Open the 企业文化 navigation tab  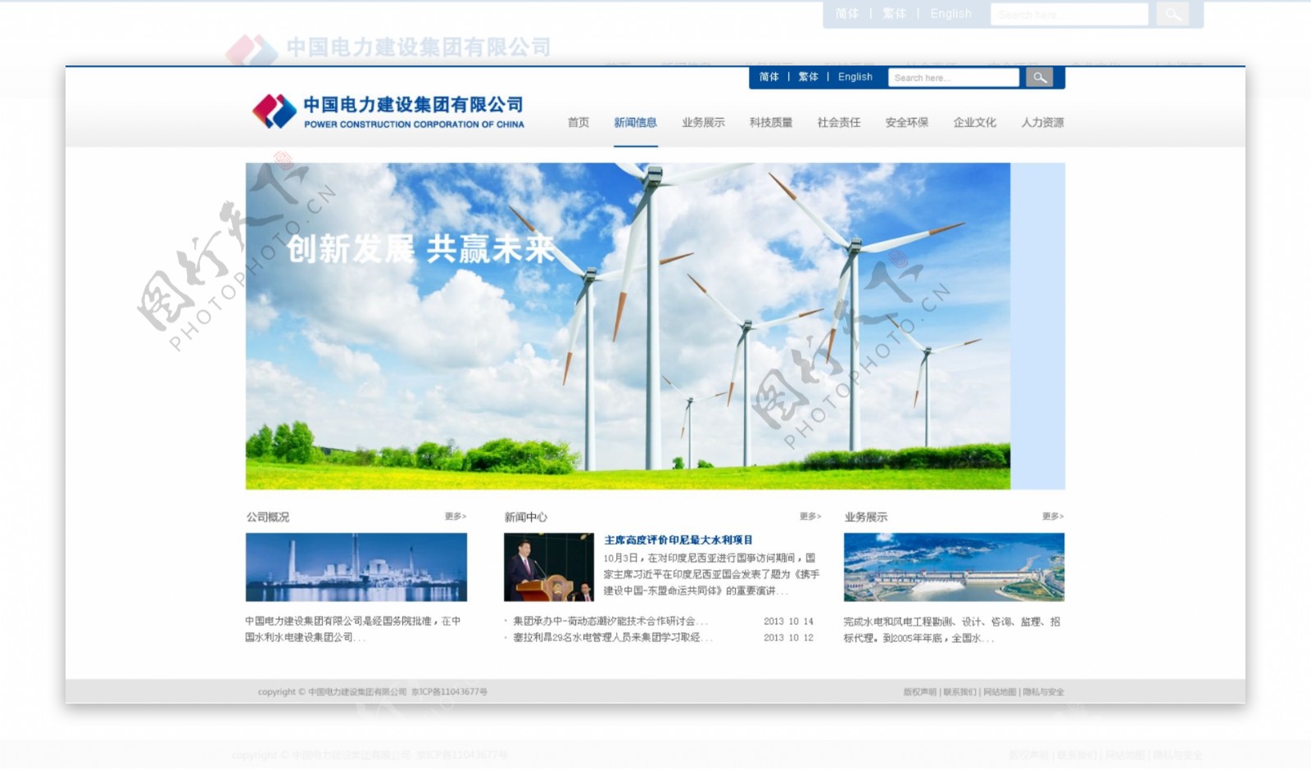coord(975,123)
